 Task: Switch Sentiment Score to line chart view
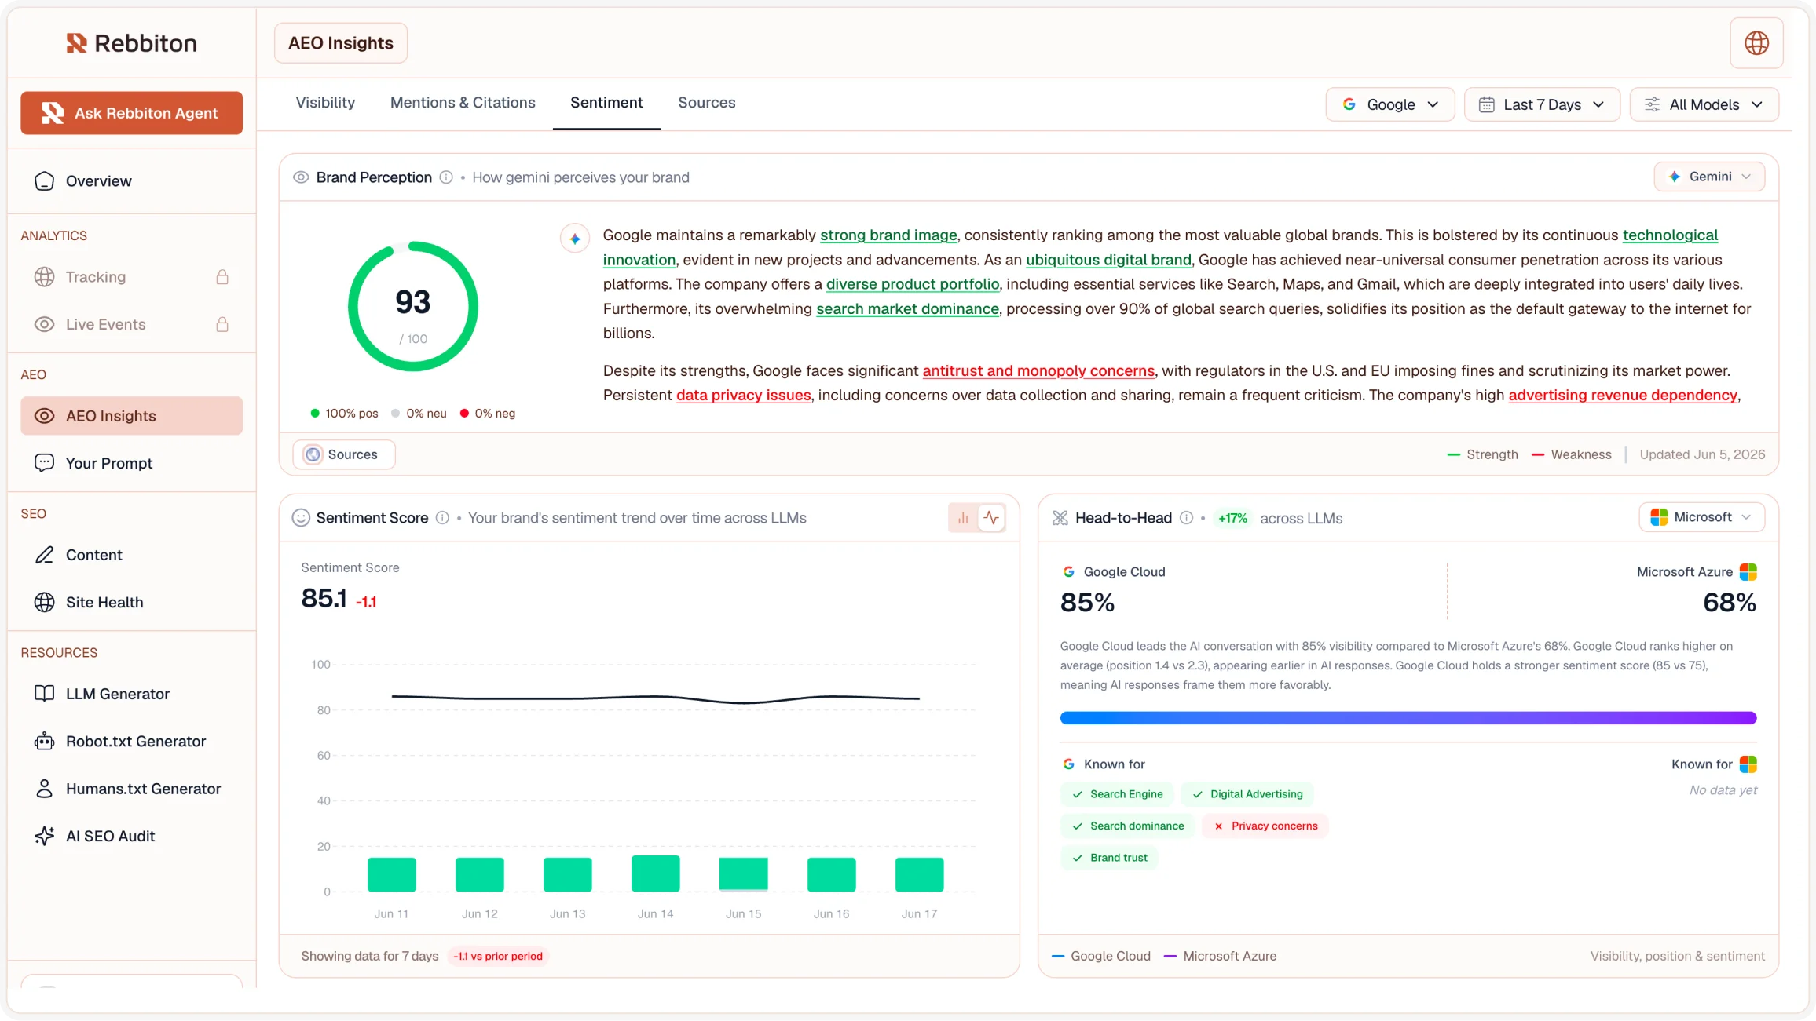coord(991,518)
